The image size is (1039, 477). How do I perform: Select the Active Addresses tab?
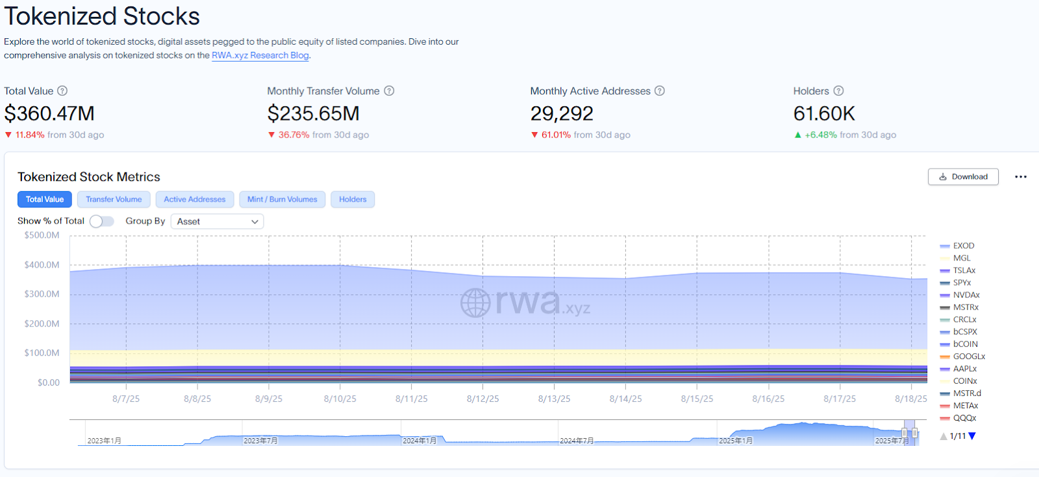coord(194,200)
